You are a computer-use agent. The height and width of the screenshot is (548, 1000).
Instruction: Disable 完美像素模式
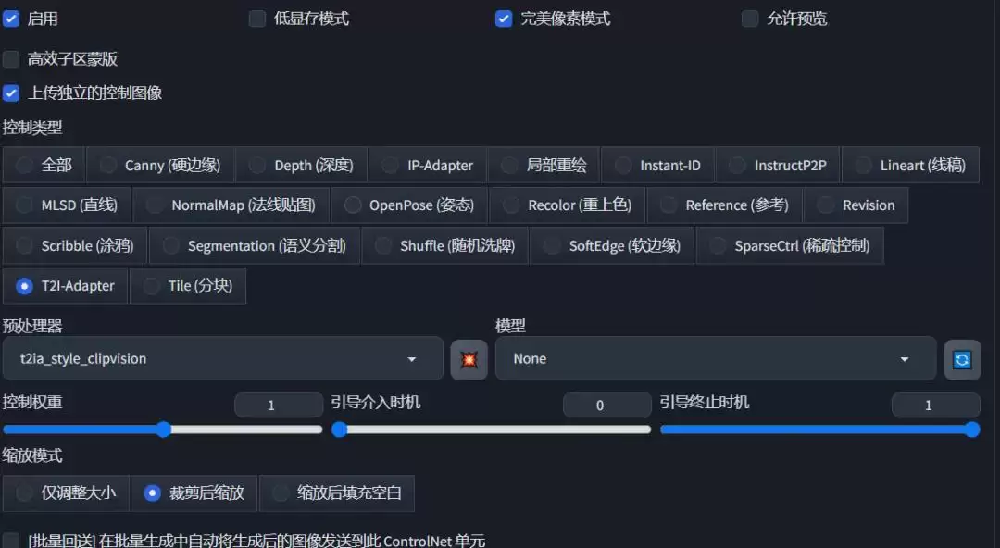[x=504, y=18]
